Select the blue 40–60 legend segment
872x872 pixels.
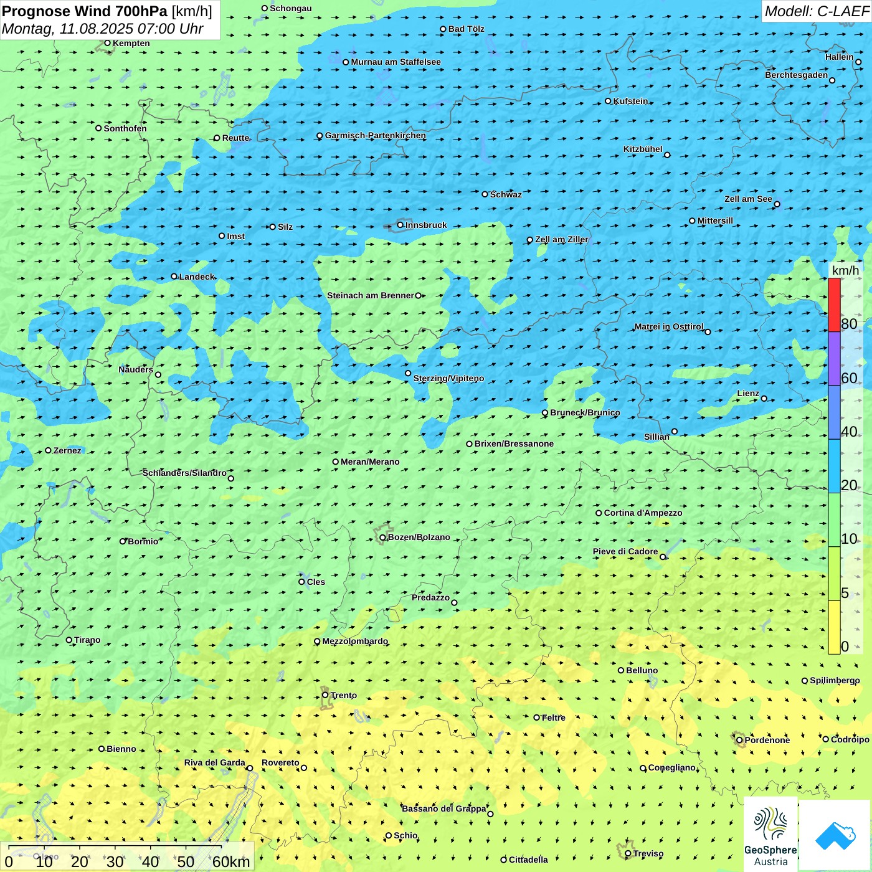click(x=834, y=412)
